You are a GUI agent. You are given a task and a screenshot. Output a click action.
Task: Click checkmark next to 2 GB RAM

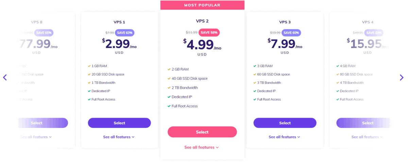pyautogui.click(x=169, y=69)
